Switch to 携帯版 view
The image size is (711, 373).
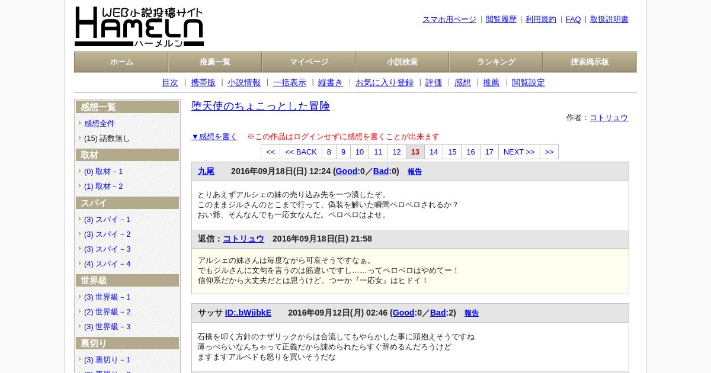[x=203, y=83]
